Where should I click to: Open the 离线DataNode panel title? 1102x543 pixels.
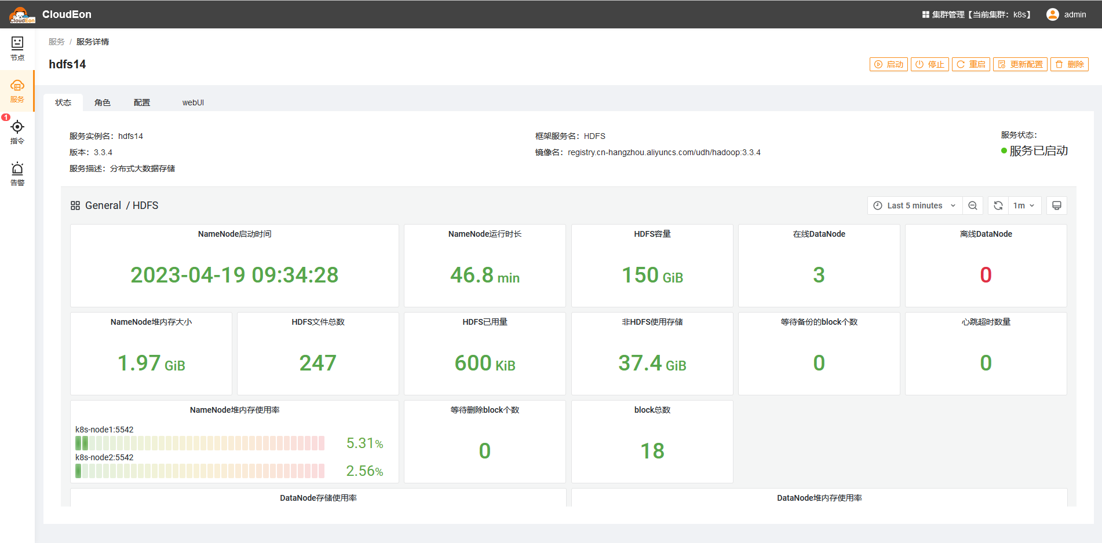tap(986, 234)
